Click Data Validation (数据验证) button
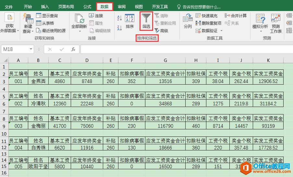 coord(207,30)
